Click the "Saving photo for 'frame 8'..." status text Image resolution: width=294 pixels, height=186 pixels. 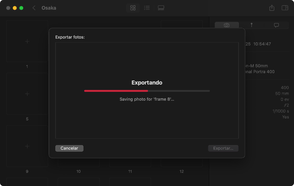[147, 99]
